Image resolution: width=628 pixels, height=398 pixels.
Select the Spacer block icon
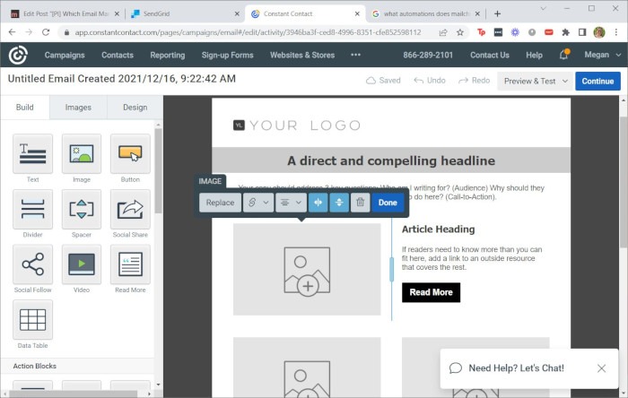click(x=82, y=209)
